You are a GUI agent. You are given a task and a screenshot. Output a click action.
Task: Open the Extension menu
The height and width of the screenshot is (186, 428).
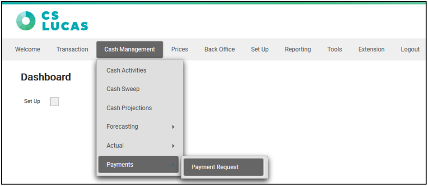(372, 50)
